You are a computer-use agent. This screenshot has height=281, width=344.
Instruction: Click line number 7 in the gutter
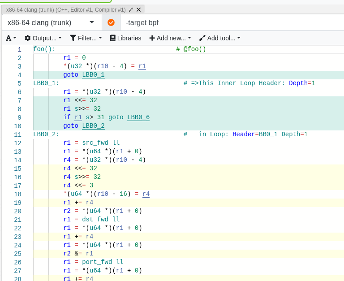pyautogui.click(x=19, y=100)
